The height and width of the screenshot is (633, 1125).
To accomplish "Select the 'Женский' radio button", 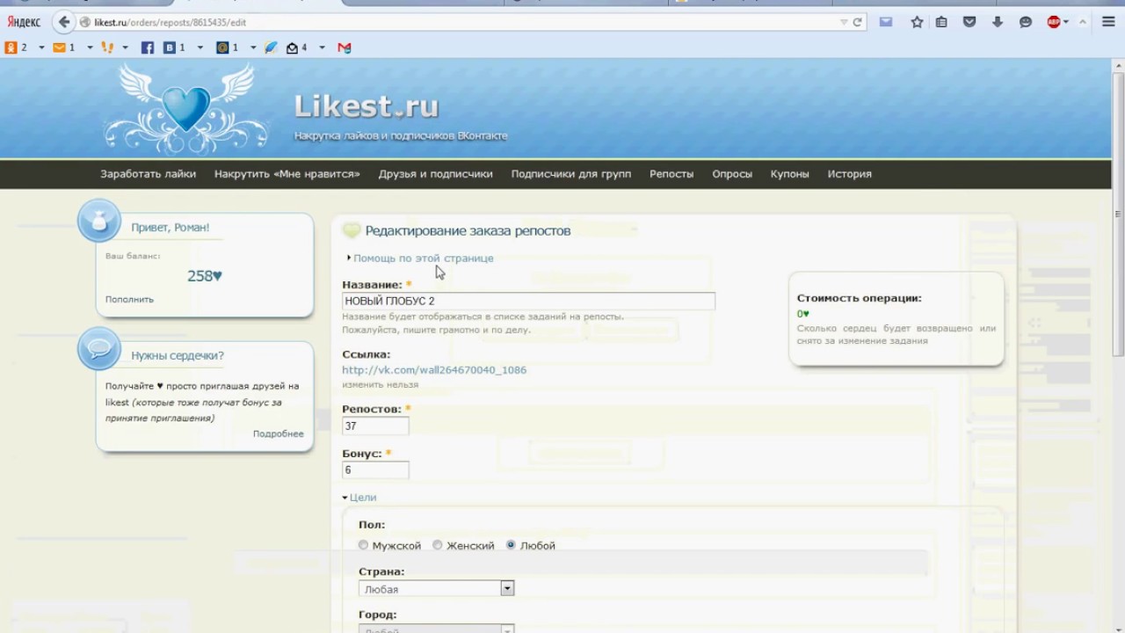I will pos(437,546).
